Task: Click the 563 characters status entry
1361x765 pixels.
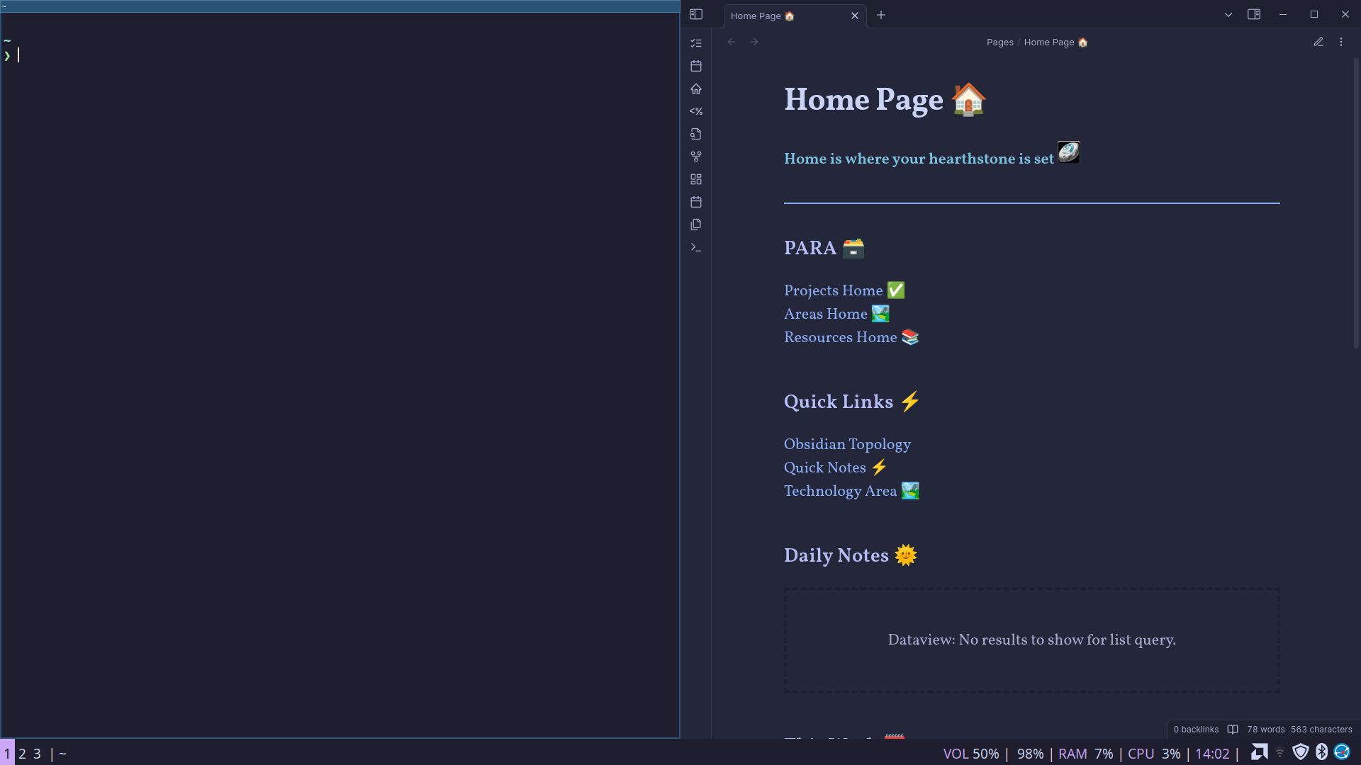Action: (1321, 730)
